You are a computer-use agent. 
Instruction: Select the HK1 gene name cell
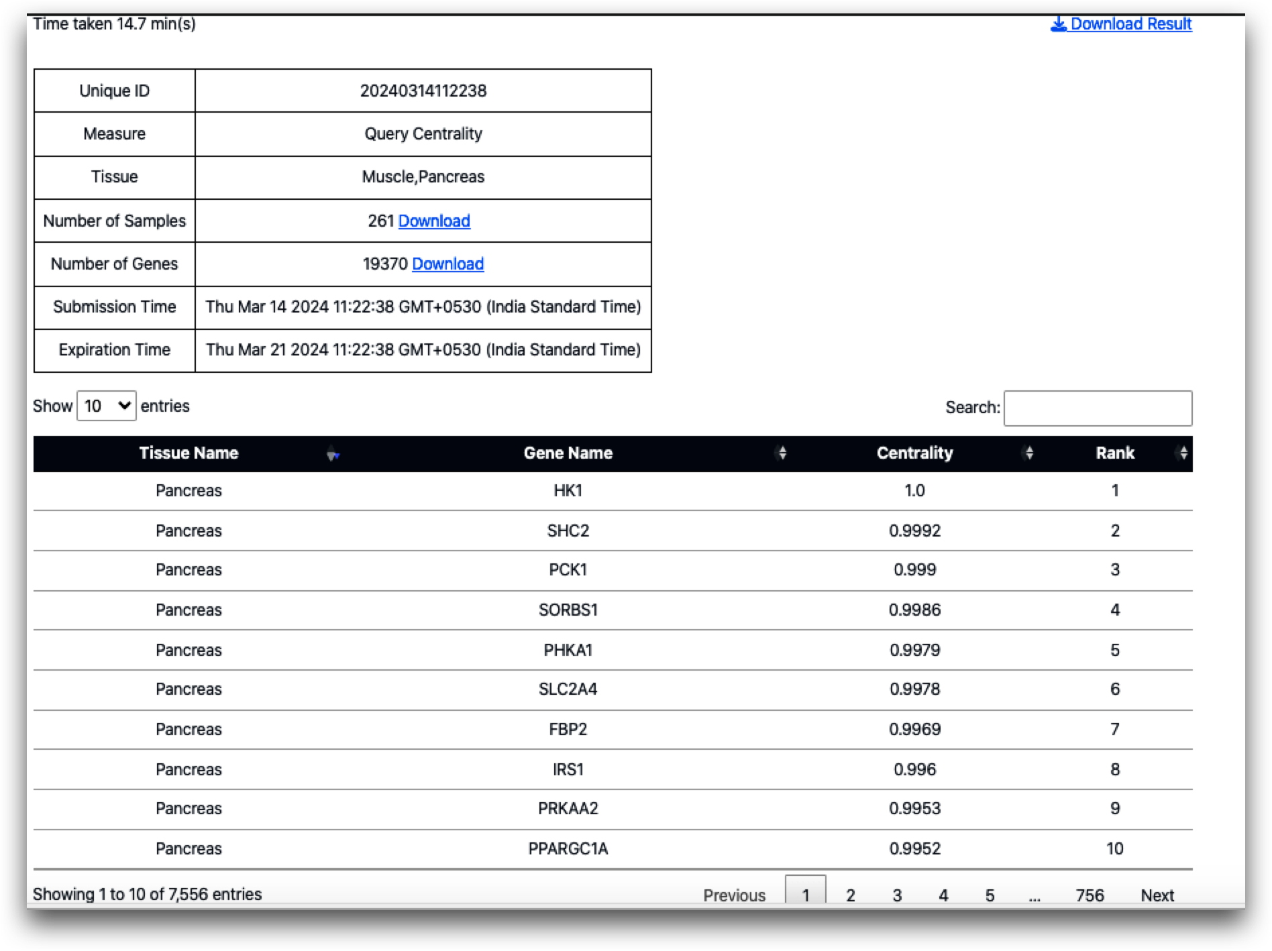point(568,490)
